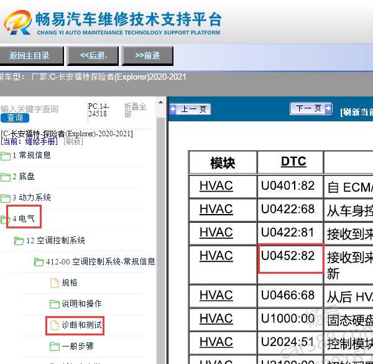Click the open folder icon beside 4 电气

point(5,220)
